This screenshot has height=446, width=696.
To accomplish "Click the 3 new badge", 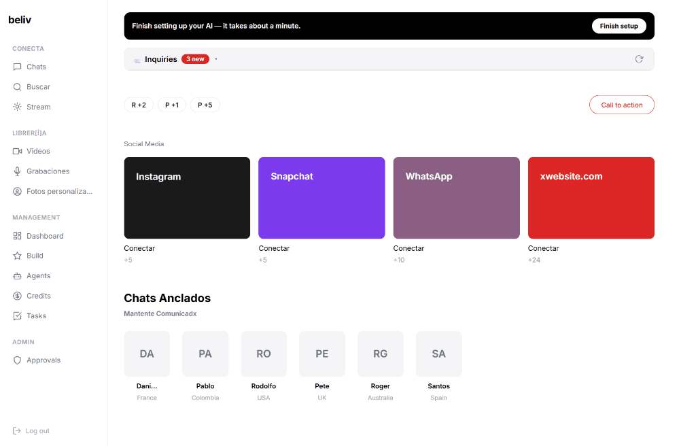I will [x=195, y=59].
